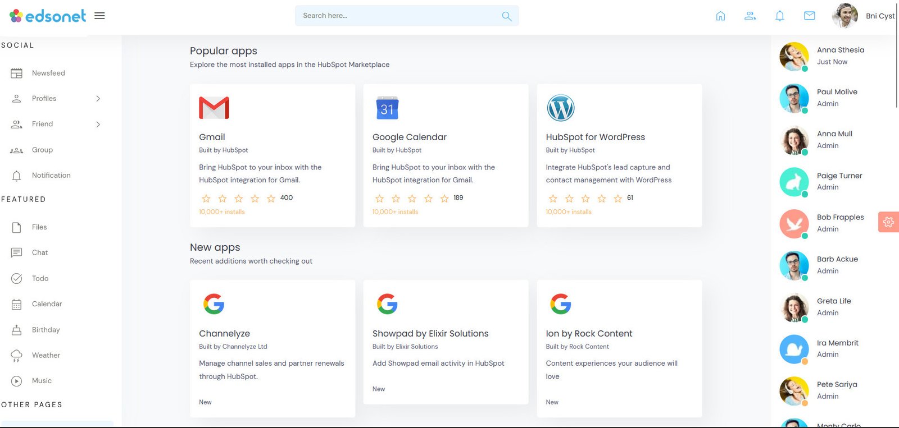Screen dimensions: 899x428
Task: Open the HubSpot for WordPress title link
Action: (595, 137)
